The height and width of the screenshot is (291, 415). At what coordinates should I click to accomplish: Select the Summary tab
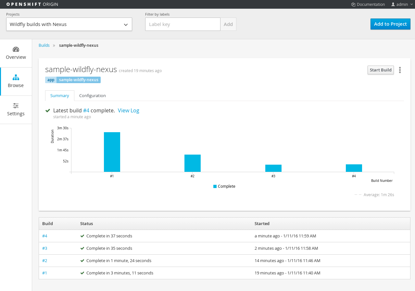(x=60, y=96)
